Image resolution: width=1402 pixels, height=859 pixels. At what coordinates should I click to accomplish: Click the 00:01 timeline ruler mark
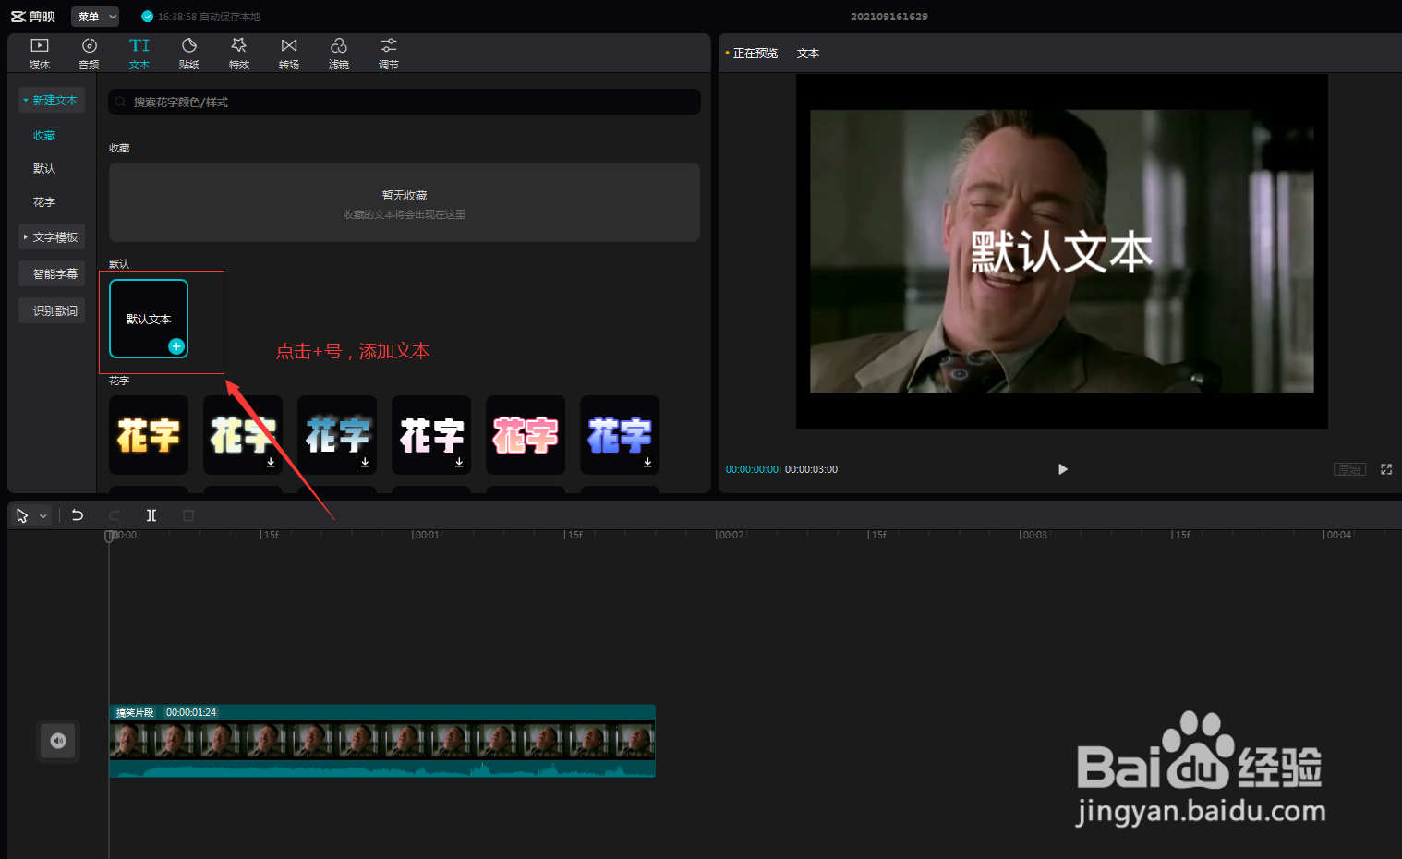pyautogui.click(x=426, y=535)
